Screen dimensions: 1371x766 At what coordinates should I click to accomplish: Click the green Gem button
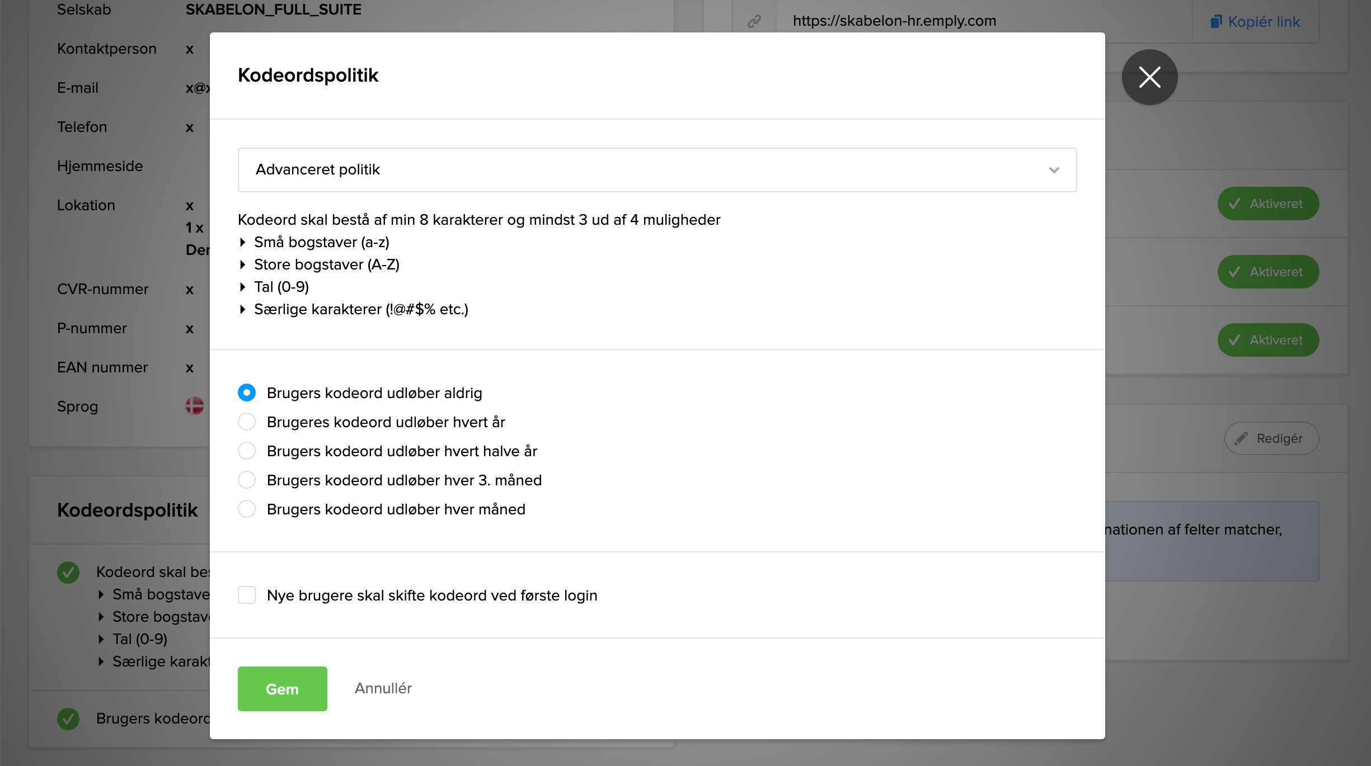[282, 689]
